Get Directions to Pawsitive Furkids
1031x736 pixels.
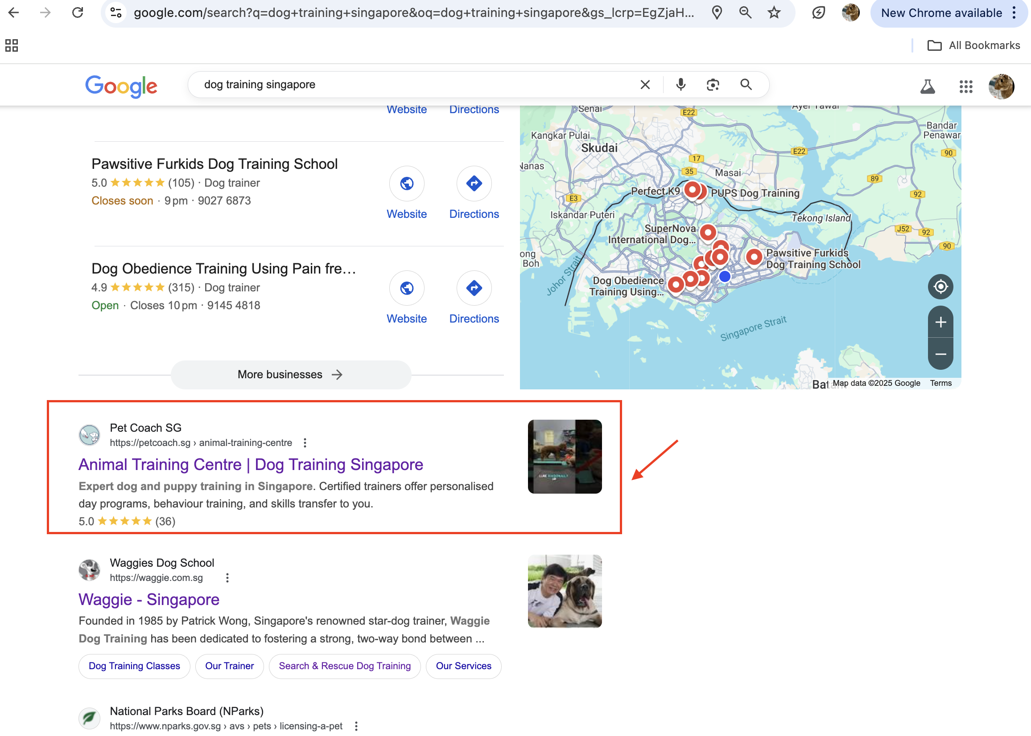pos(474,184)
